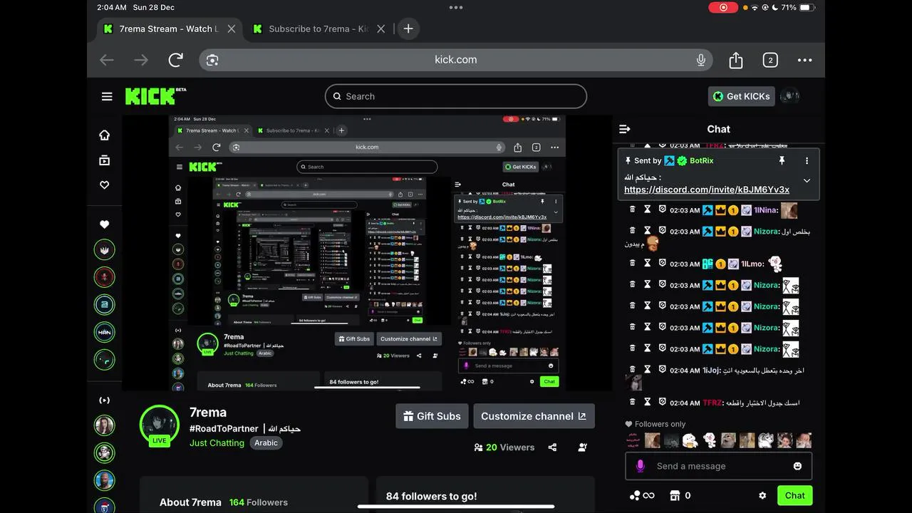Share the stream icon
The image size is (912, 513).
coord(552,447)
